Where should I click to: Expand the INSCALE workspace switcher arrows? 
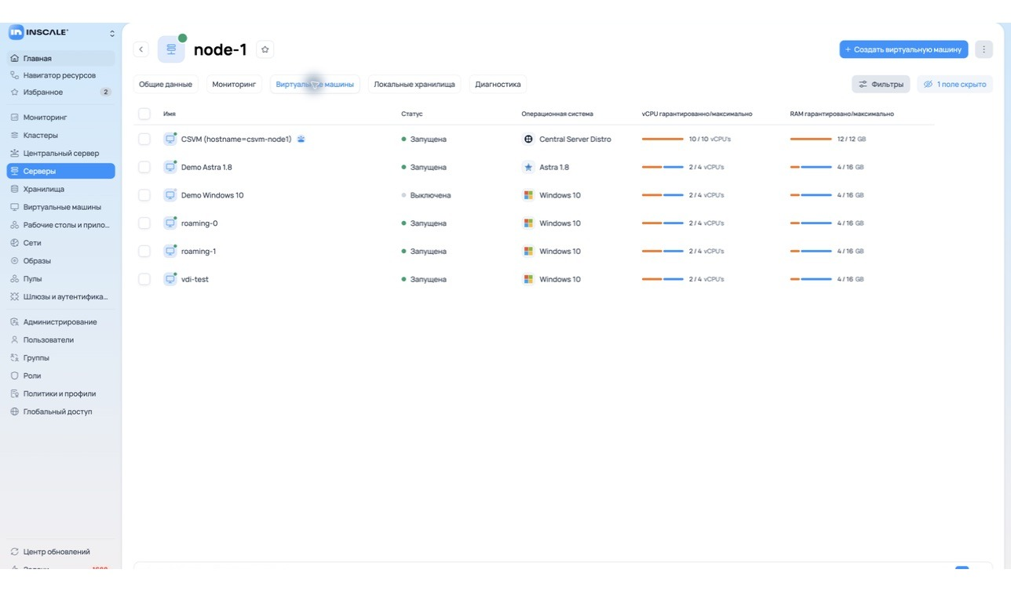(111, 33)
